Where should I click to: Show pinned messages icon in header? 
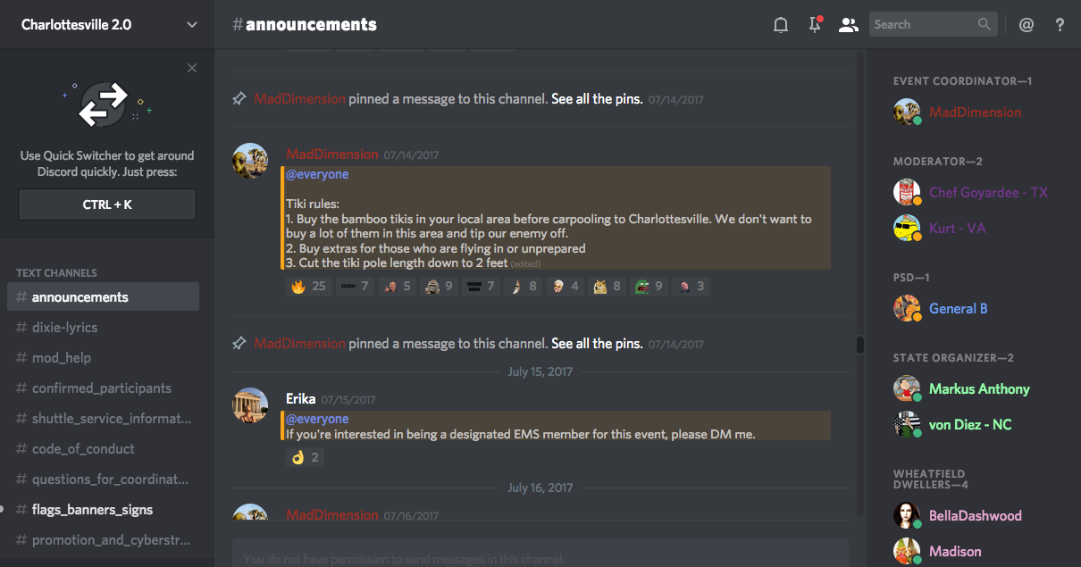(815, 25)
